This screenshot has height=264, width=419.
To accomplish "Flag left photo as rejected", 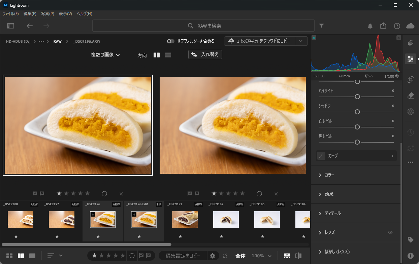I will coord(42,193).
